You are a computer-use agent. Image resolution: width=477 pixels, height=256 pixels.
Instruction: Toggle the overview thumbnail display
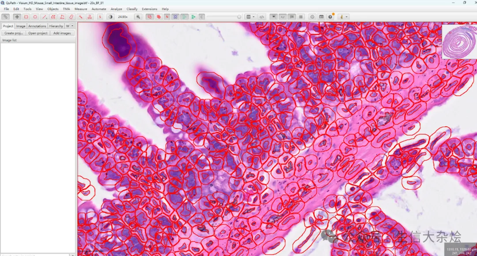tap(273, 17)
